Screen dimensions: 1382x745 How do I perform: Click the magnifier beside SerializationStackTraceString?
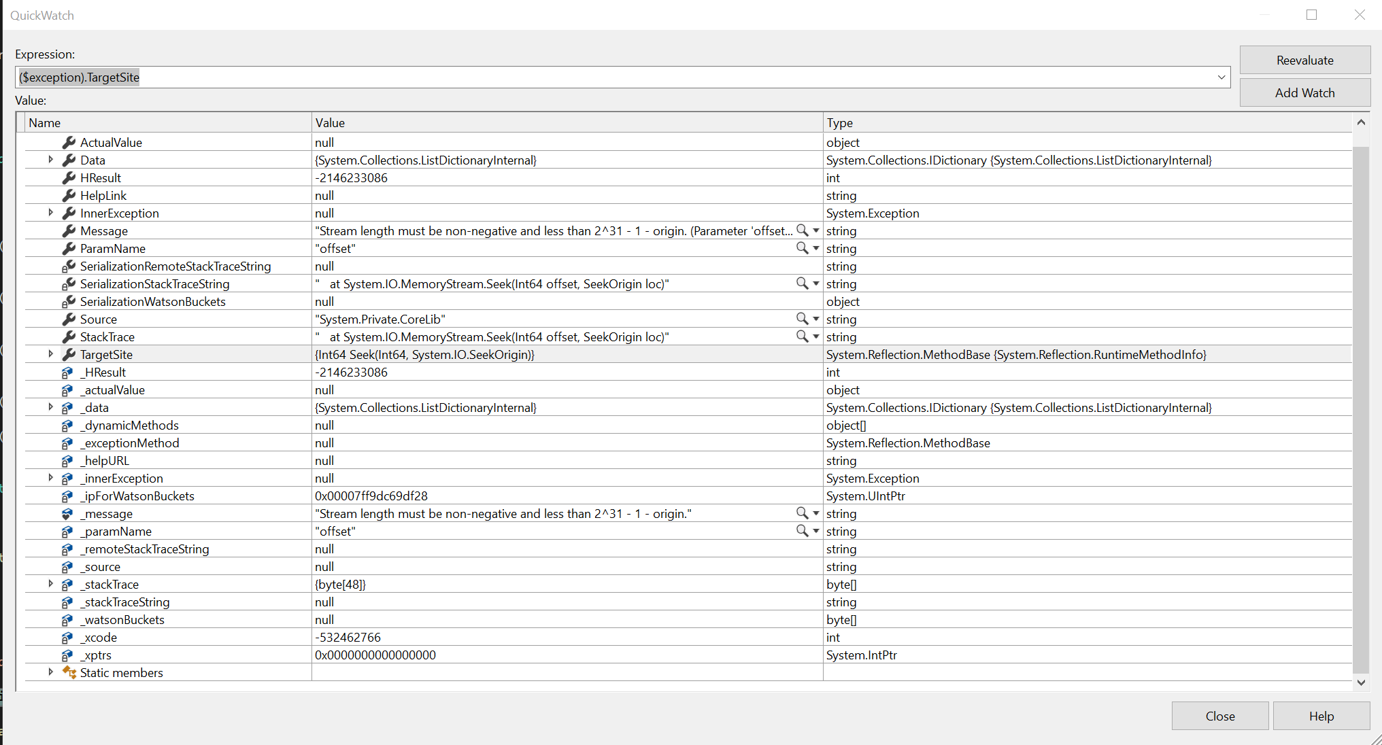[800, 283]
